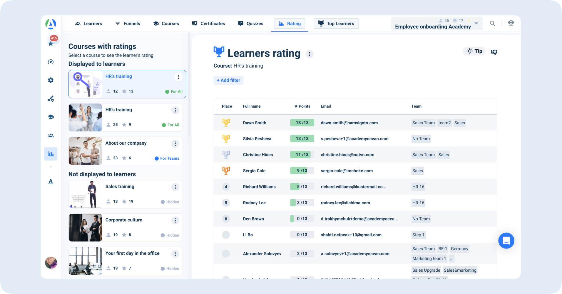Image resolution: width=562 pixels, height=294 pixels.
Task: Click Dawn Smith's gold trophy icon
Action: (x=226, y=123)
